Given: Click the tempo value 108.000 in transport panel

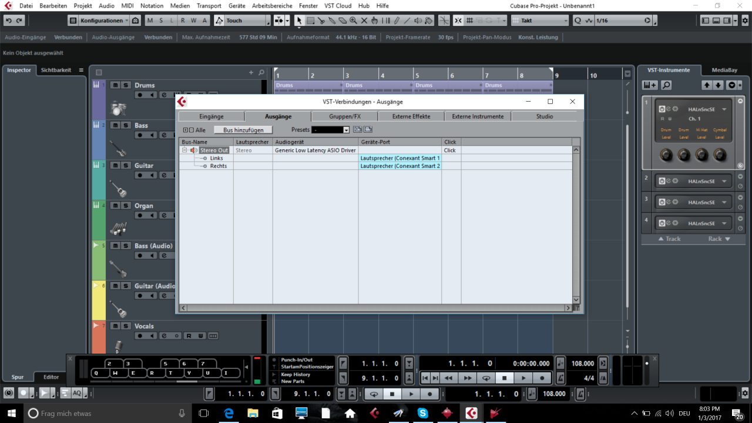Looking at the screenshot, I should (x=583, y=364).
